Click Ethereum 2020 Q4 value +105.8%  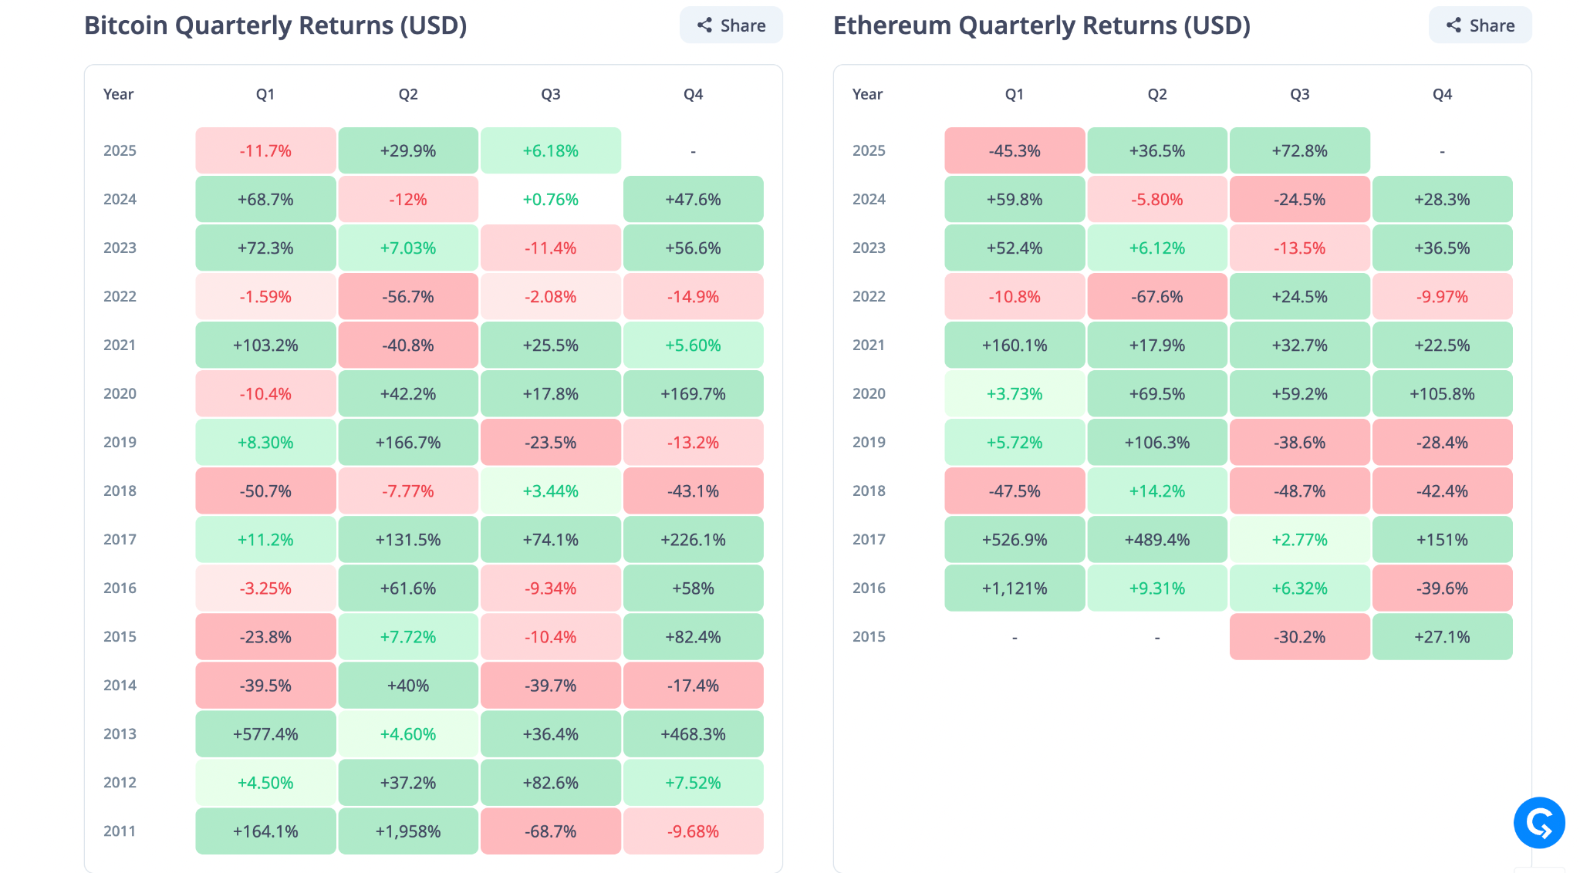pos(1443,393)
